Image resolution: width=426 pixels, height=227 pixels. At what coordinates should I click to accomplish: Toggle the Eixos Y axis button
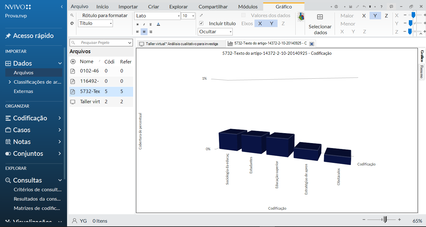point(272,23)
